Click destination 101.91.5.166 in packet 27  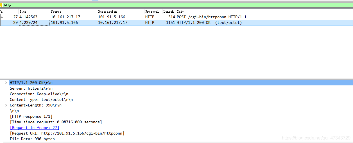click(x=111, y=17)
